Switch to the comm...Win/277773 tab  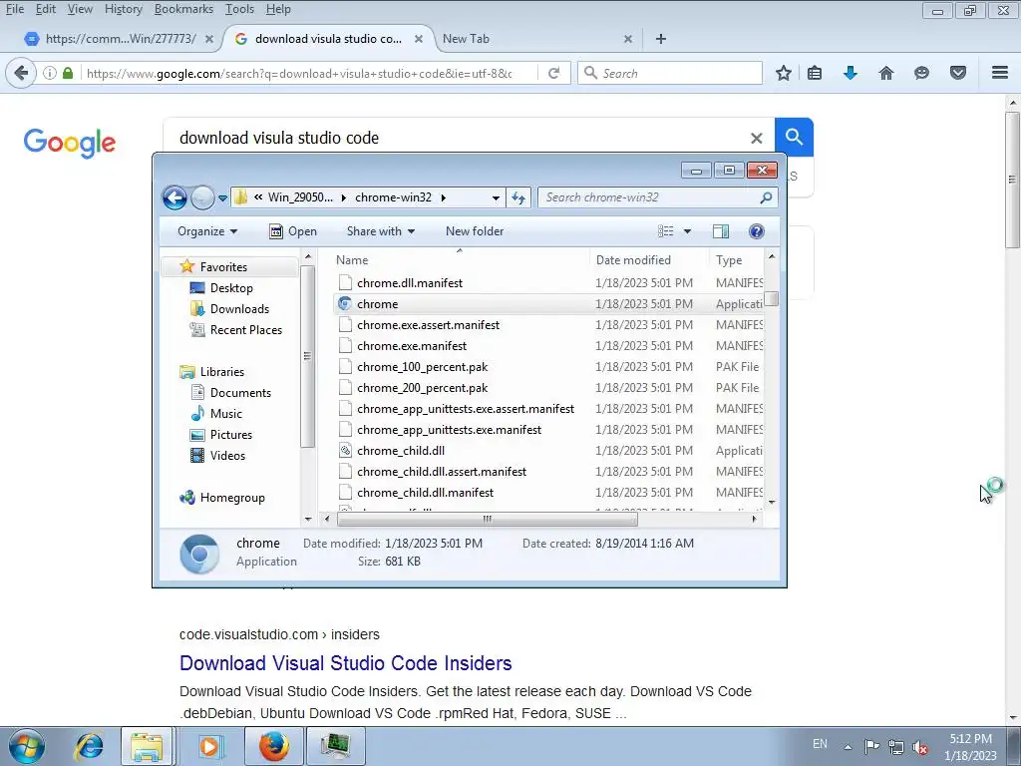pyautogui.click(x=121, y=39)
